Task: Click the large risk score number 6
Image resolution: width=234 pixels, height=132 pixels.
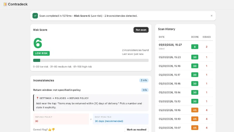Action: 38,43
